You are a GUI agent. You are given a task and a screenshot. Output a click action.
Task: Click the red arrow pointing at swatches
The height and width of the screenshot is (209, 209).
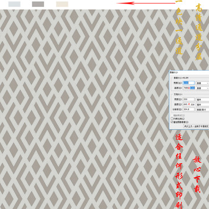tap(146, 3)
